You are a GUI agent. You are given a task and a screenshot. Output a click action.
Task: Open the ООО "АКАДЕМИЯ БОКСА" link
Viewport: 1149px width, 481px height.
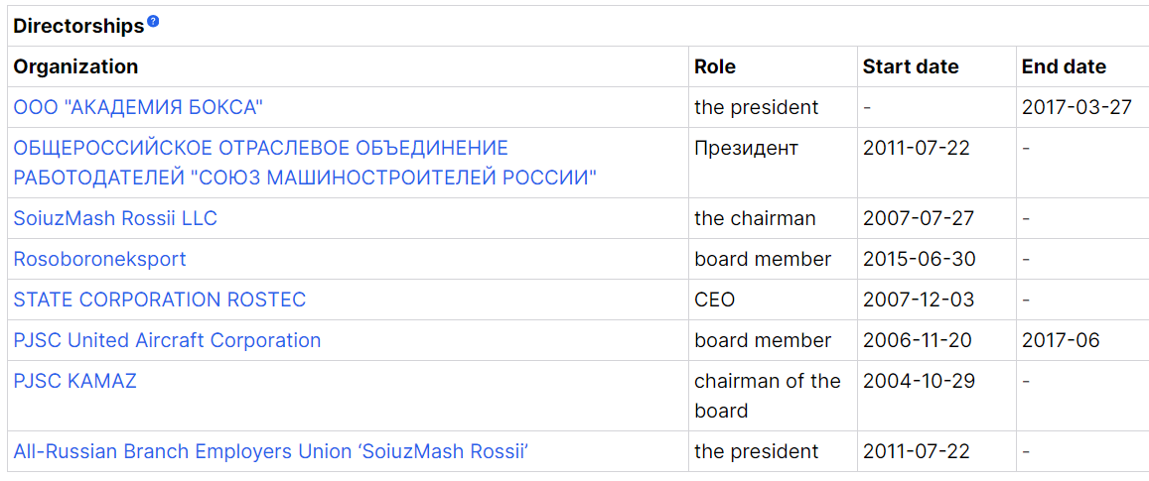138,107
